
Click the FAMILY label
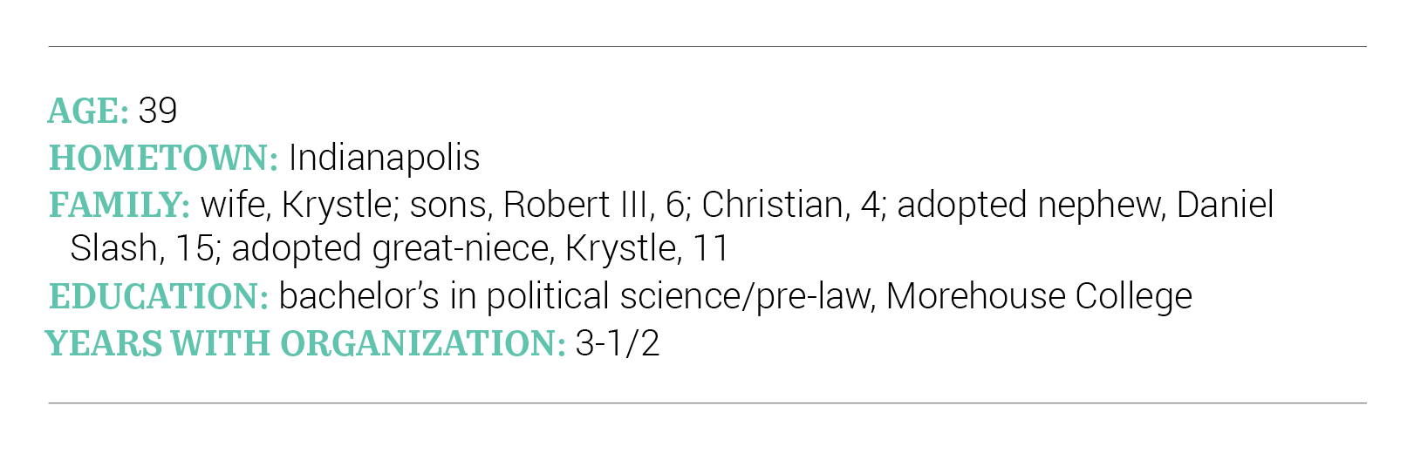click(x=120, y=205)
